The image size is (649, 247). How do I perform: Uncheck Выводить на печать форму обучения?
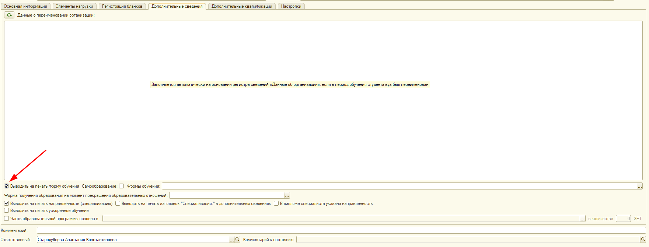(x=7, y=186)
